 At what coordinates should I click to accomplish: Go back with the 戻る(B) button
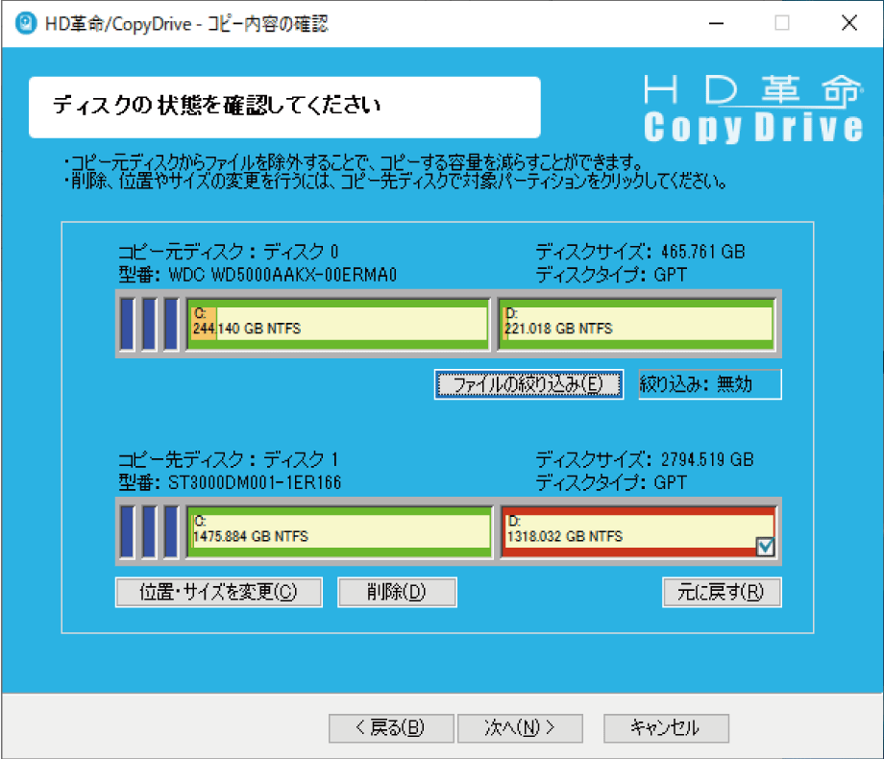click(391, 728)
